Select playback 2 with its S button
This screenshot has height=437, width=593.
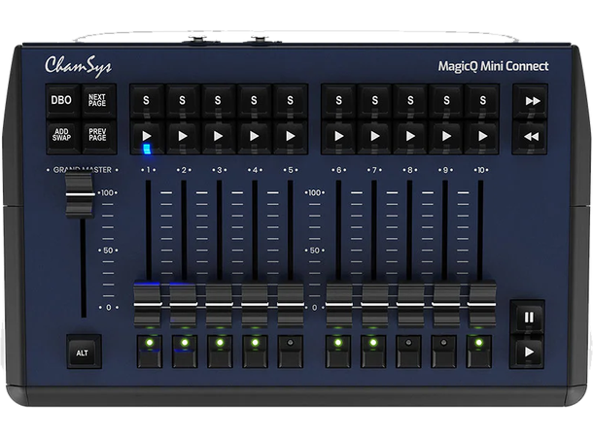pyautogui.click(x=183, y=101)
